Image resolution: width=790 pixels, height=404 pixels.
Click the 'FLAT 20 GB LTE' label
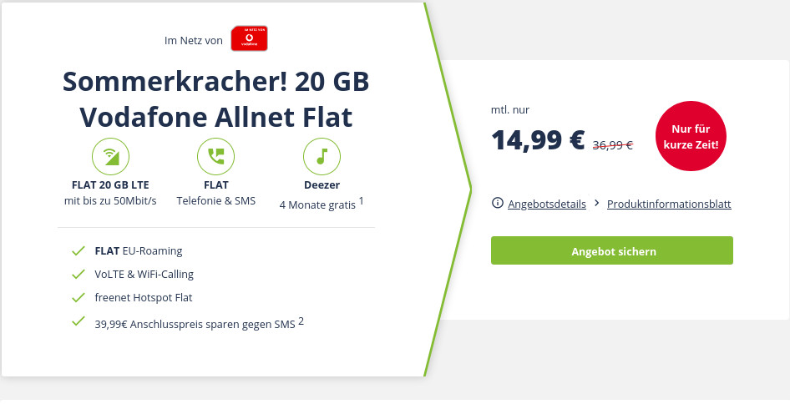(111, 184)
